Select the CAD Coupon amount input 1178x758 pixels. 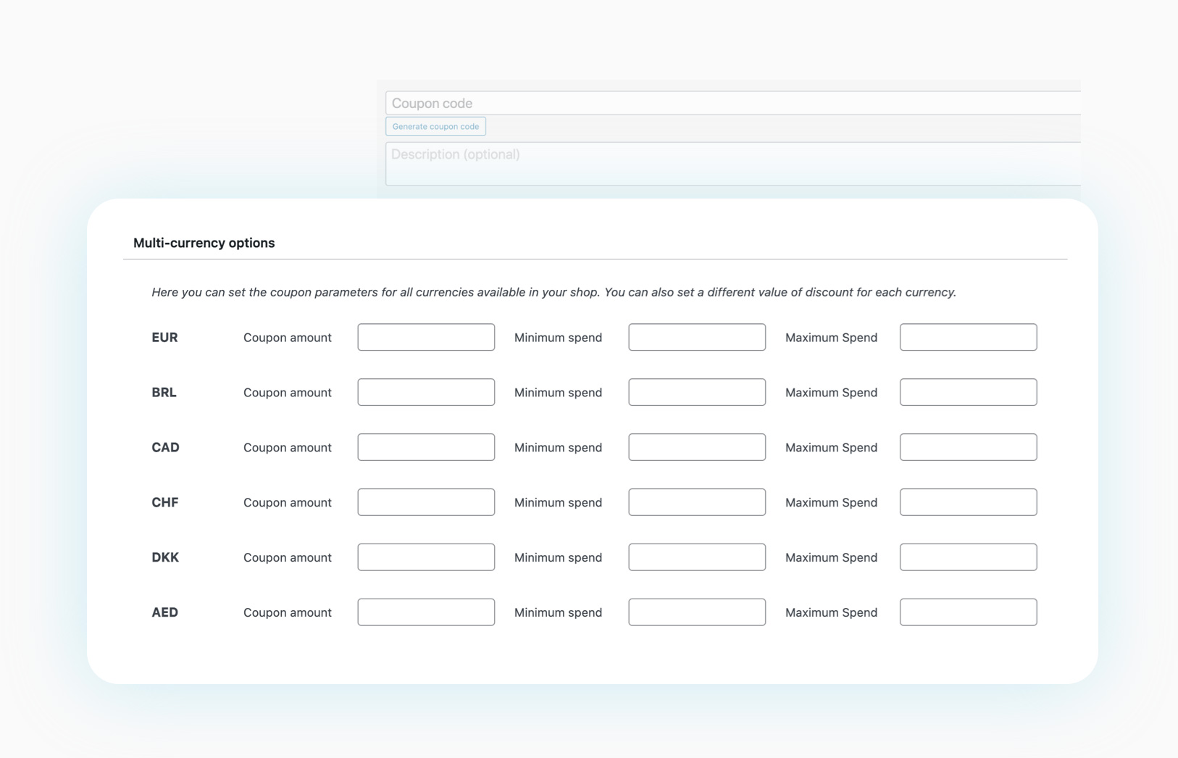(x=426, y=447)
